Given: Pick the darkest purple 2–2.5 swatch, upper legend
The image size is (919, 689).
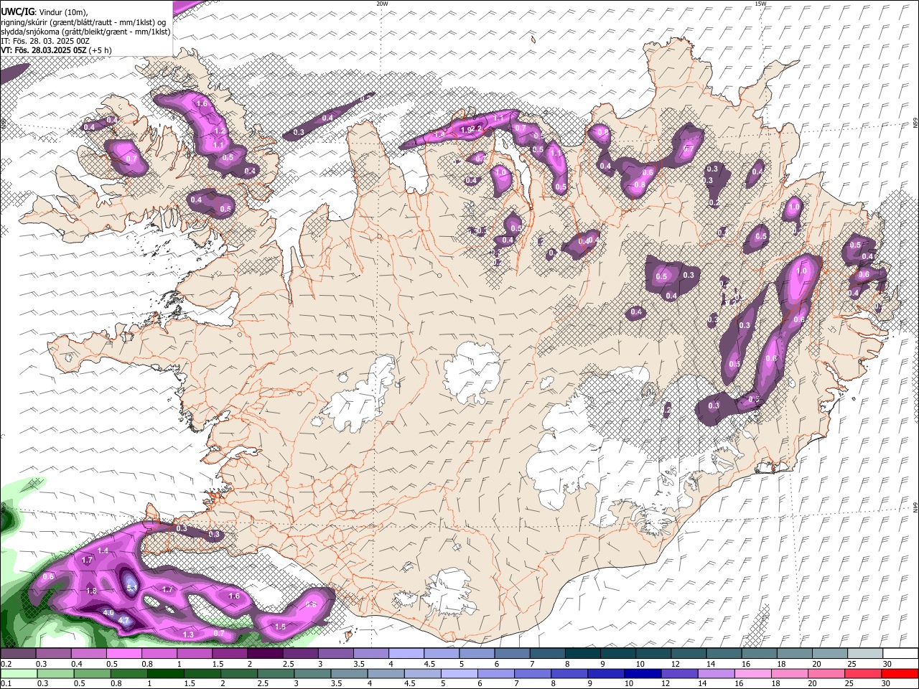Looking at the screenshot, I should [265, 653].
